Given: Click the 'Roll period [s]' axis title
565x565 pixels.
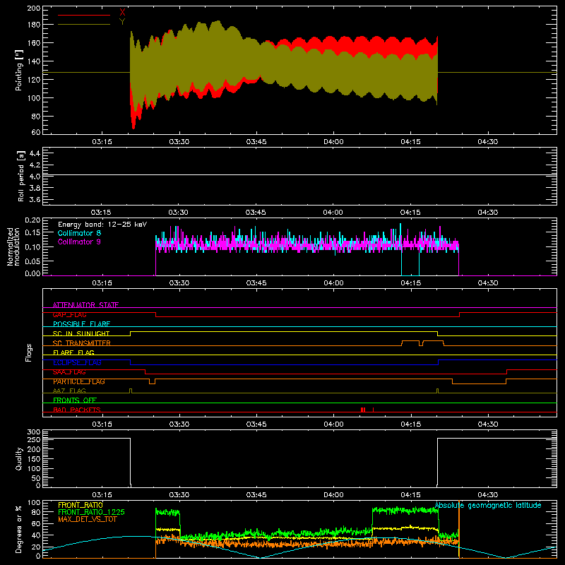Looking at the screenshot, I should 21,176.
